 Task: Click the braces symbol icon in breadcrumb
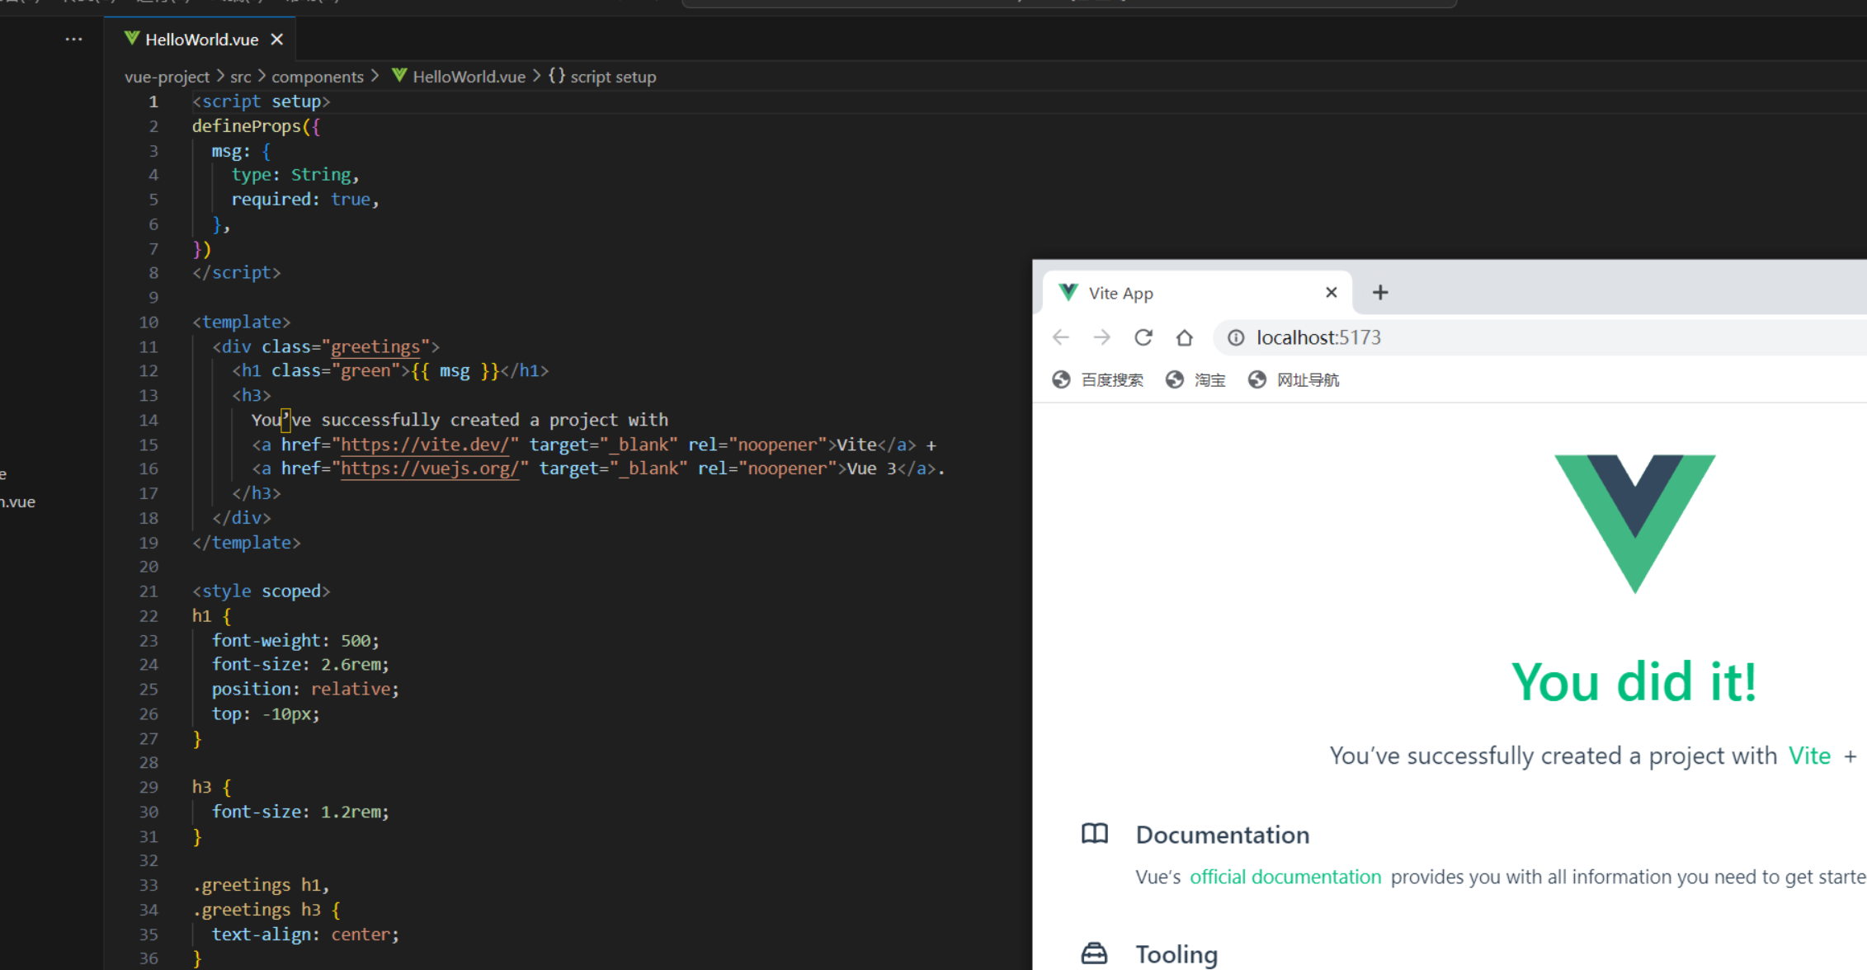tap(557, 76)
